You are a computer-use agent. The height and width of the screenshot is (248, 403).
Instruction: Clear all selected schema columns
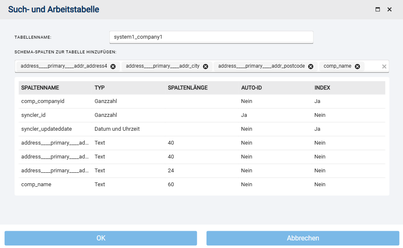click(x=384, y=66)
